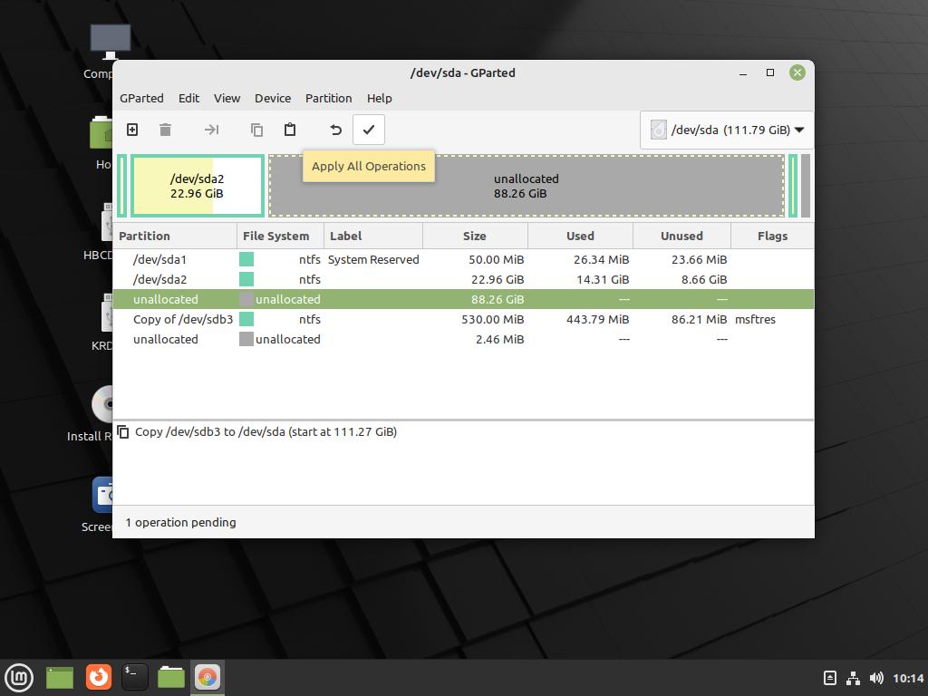Open the View menu
The height and width of the screenshot is (696, 928).
click(227, 98)
